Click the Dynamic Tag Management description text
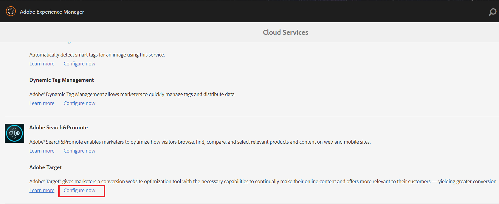 (132, 94)
